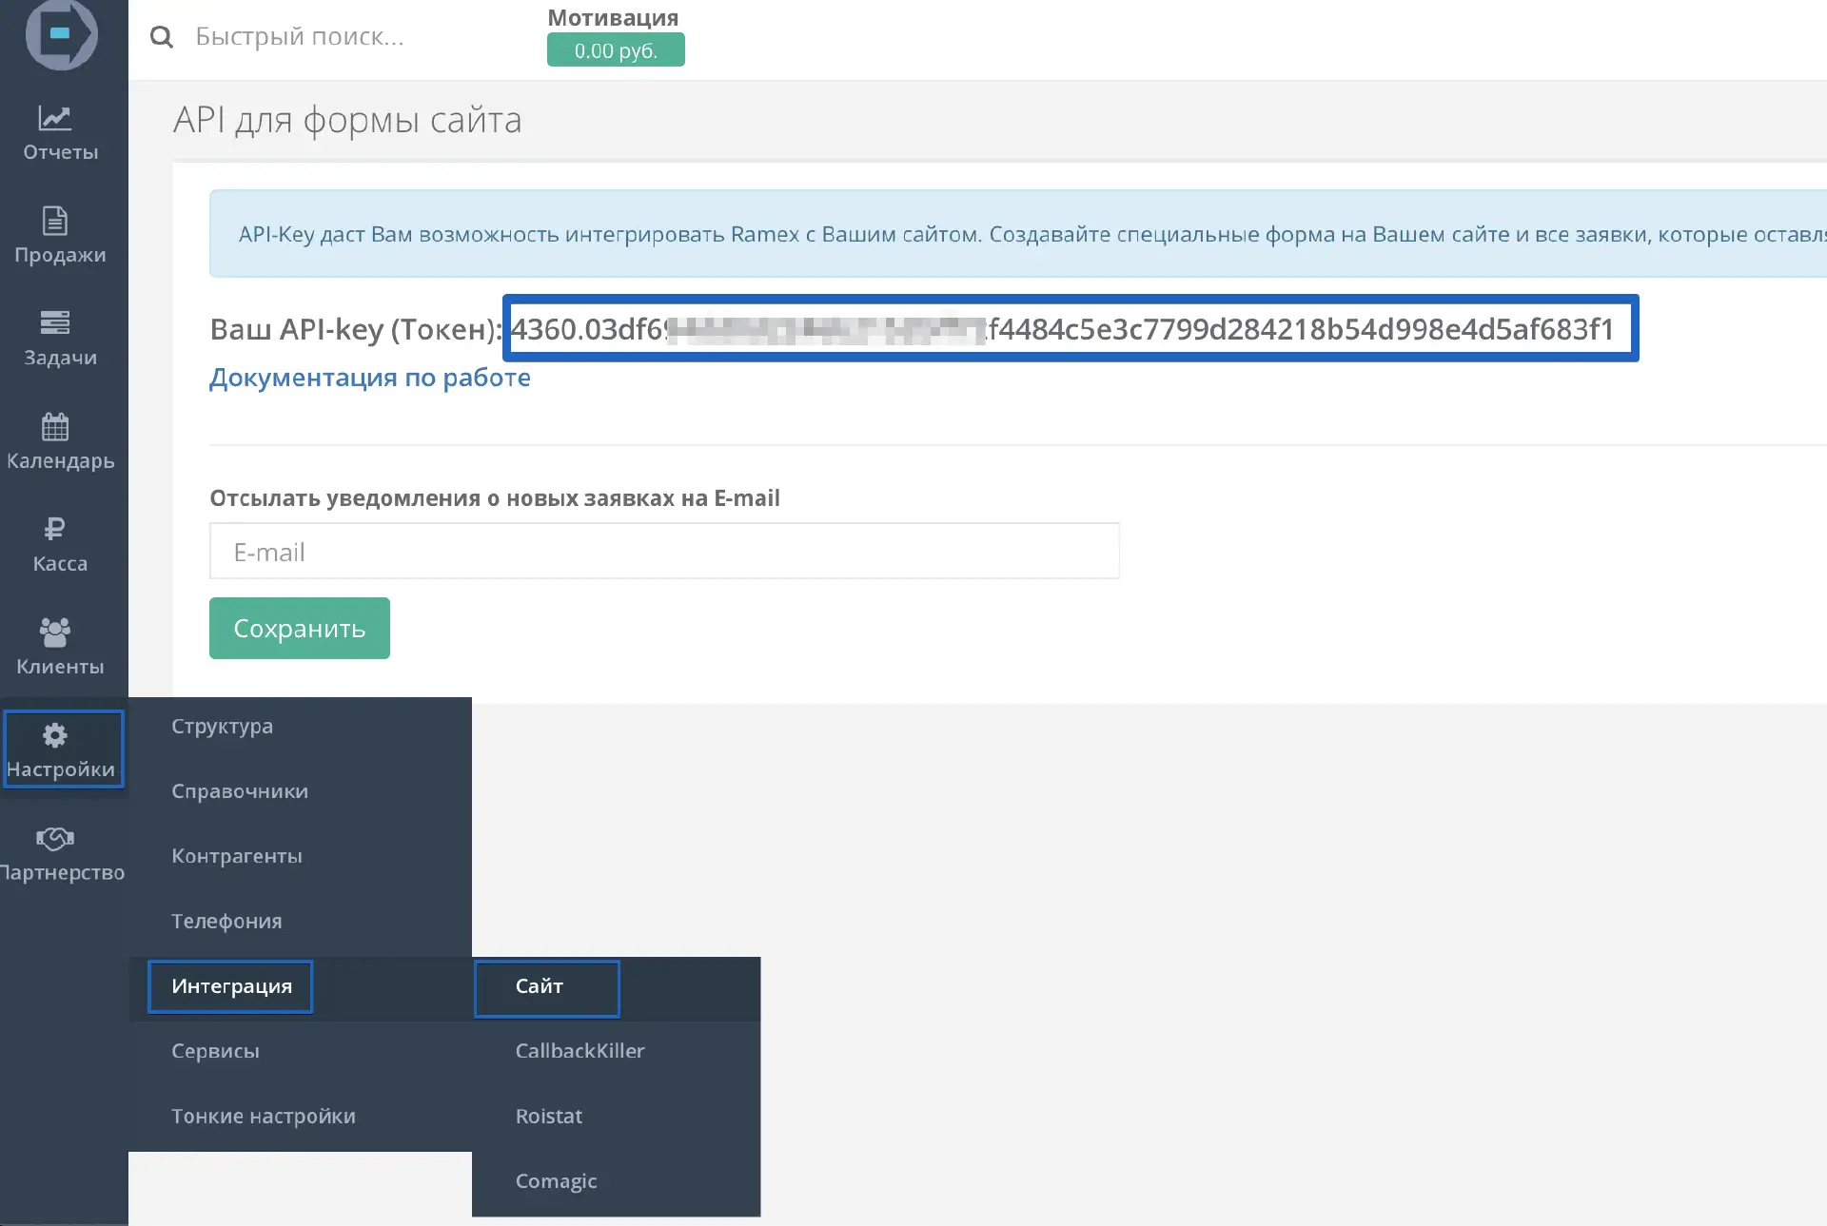Open Sales (Продажи) document icon

tap(55, 221)
